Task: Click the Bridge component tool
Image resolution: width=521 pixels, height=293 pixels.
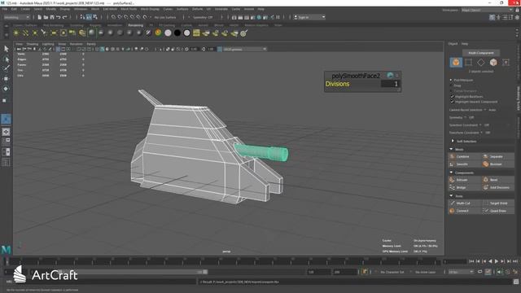Action: point(464,187)
